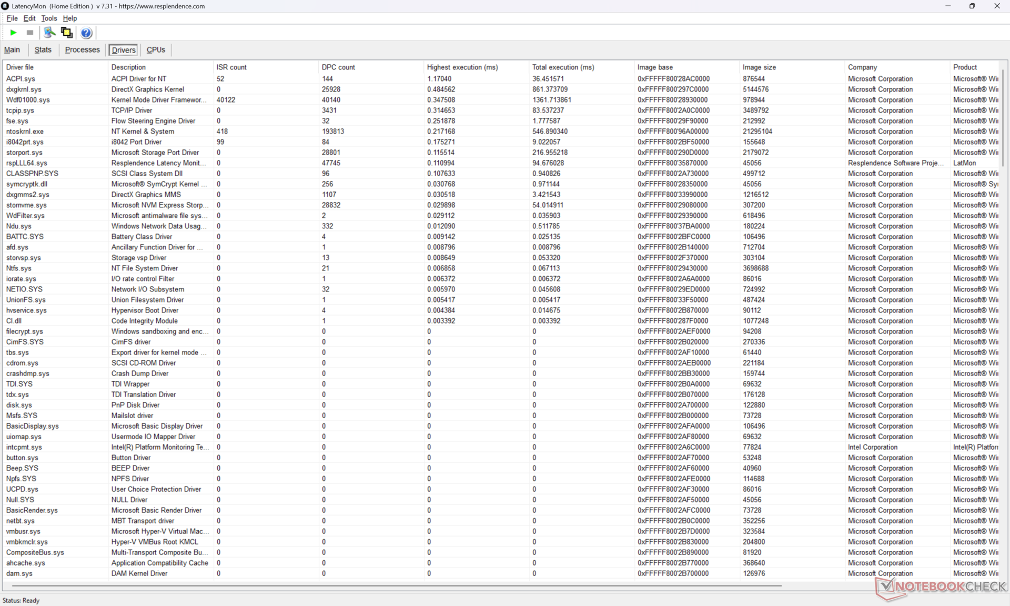1010x606 pixels.
Task: Open the options icon with the computer and pencil
Action: pos(49,33)
